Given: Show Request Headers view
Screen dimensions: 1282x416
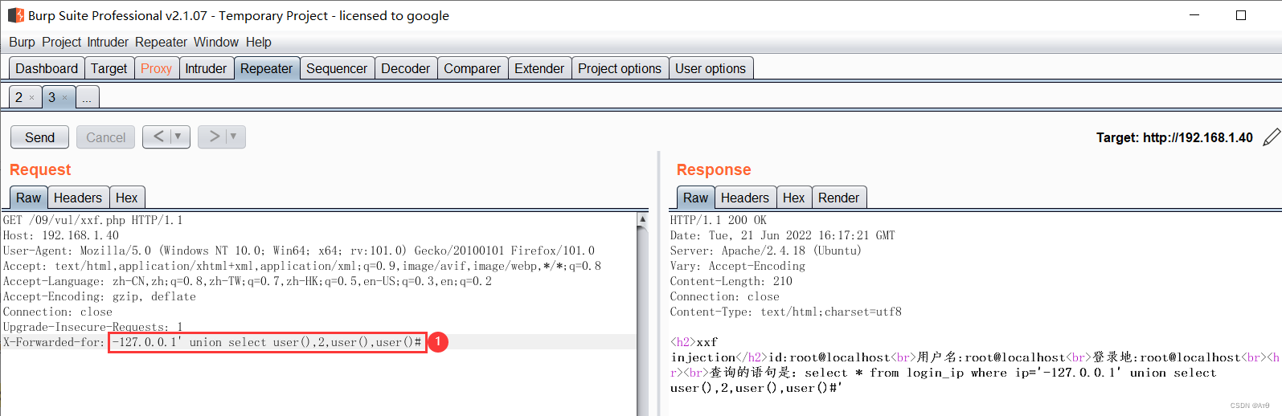Looking at the screenshot, I should pyautogui.click(x=78, y=198).
